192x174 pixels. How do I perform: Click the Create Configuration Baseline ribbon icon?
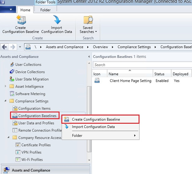point(20,21)
